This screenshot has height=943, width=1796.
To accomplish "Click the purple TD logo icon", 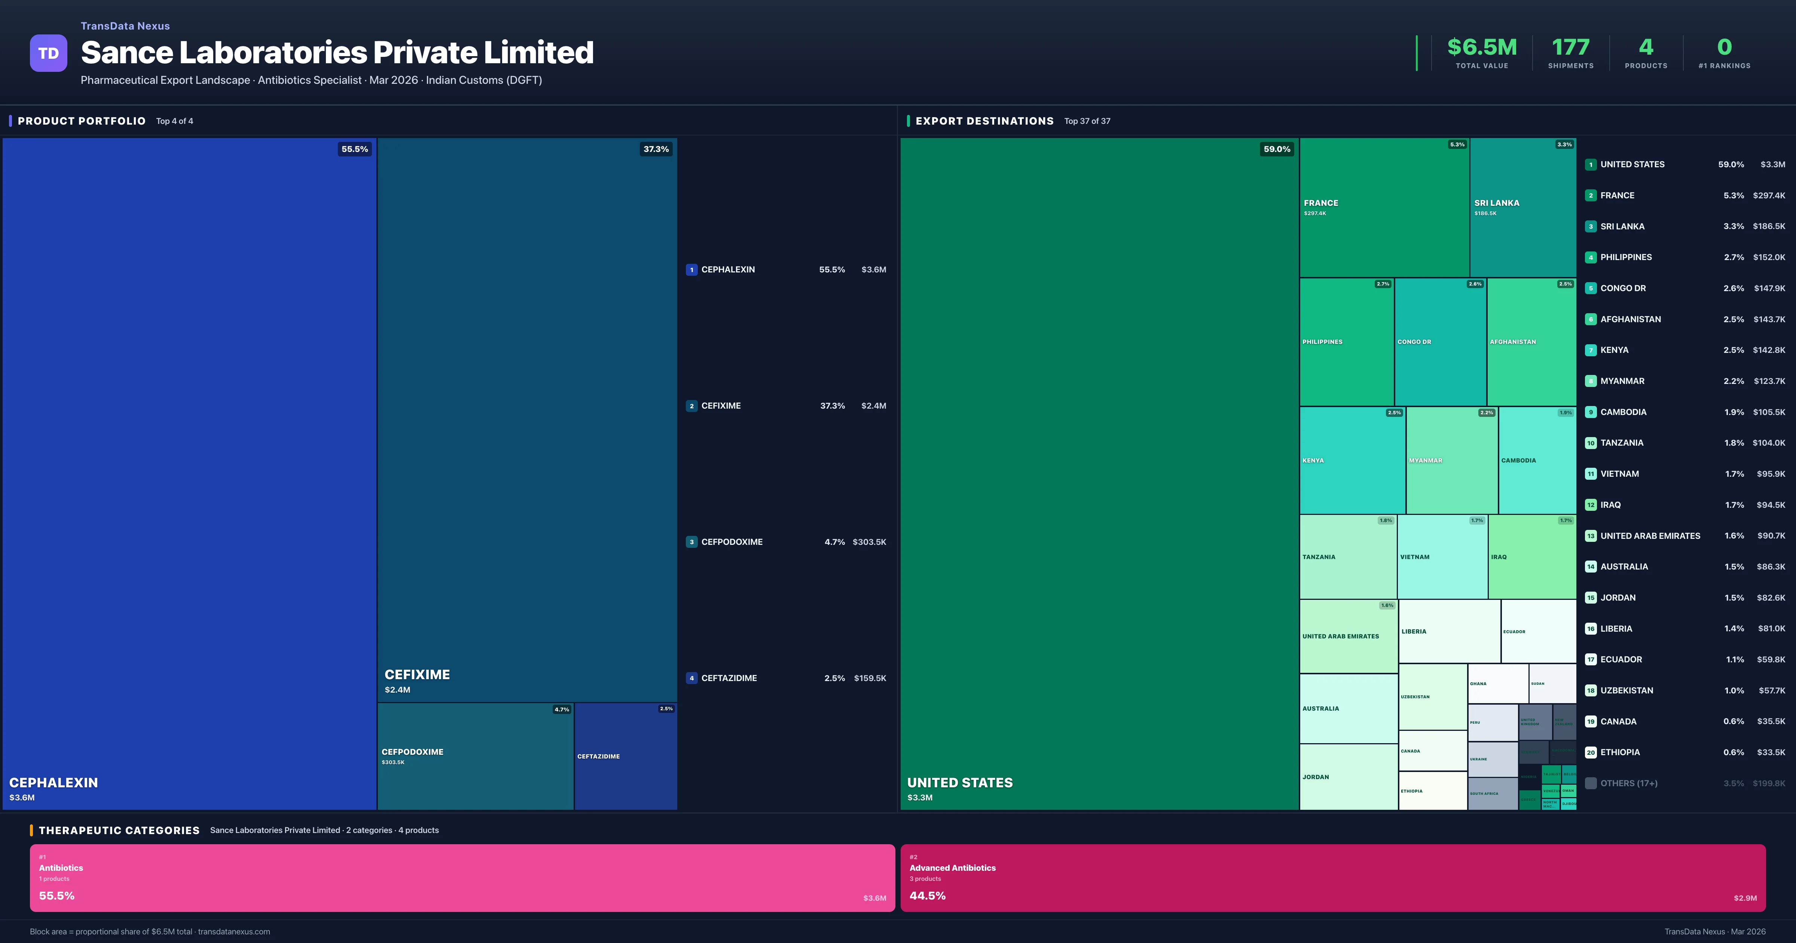I will click(48, 53).
